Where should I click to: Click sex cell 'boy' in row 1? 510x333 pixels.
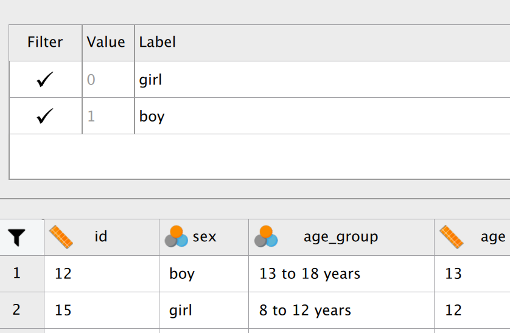204,273
